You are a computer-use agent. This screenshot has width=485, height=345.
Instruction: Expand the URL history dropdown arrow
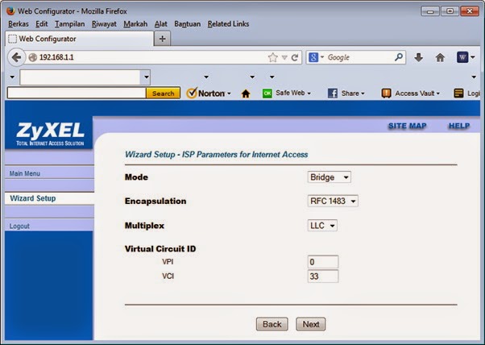284,57
